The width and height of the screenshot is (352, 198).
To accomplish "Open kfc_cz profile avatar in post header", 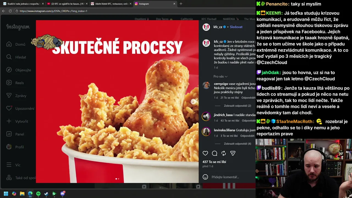I will pos(206,27).
